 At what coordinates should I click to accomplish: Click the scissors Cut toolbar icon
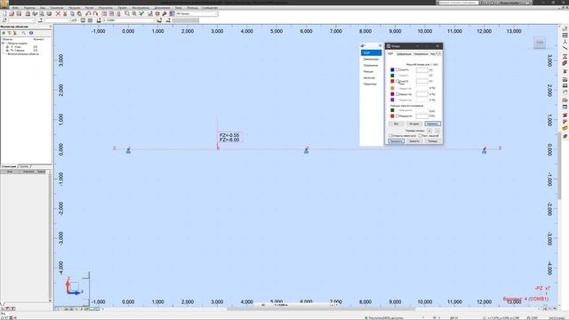(65, 13)
